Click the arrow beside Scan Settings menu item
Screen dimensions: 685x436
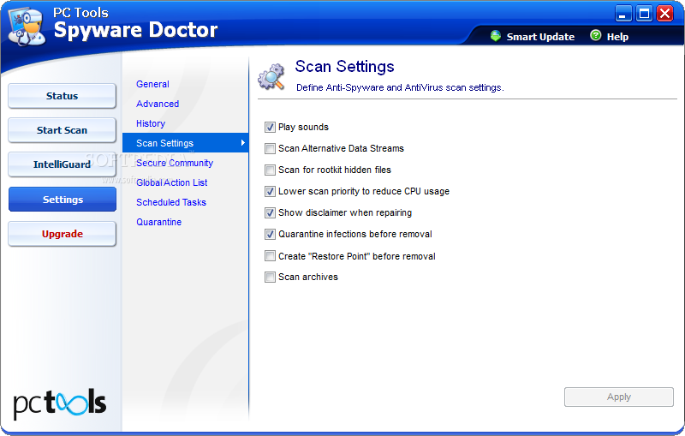(x=243, y=143)
